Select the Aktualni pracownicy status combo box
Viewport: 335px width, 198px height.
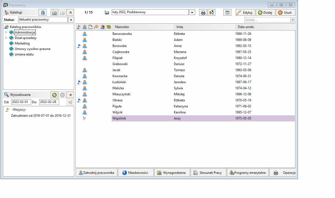point(43,20)
